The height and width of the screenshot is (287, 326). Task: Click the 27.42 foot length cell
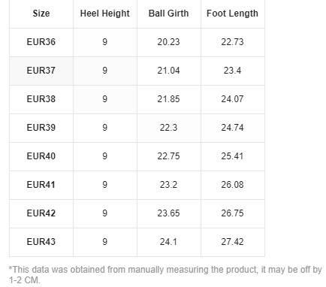click(x=233, y=242)
